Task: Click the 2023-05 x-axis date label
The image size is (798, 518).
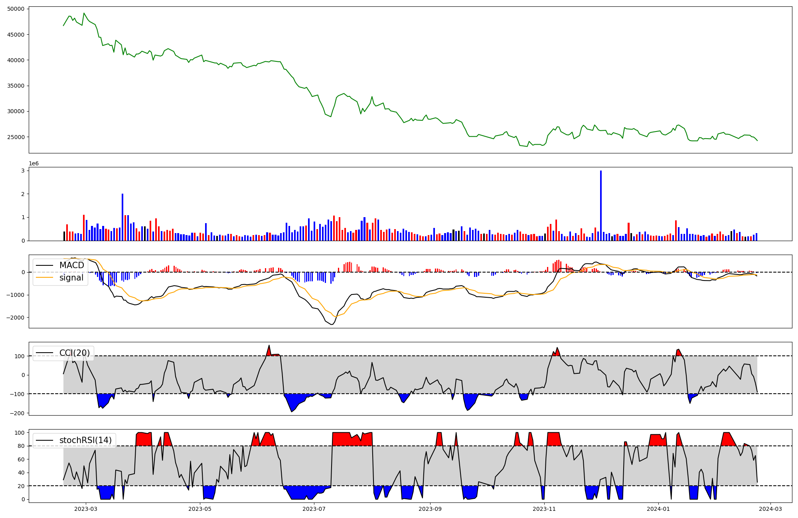Action: pyautogui.click(x=200, y=509)
